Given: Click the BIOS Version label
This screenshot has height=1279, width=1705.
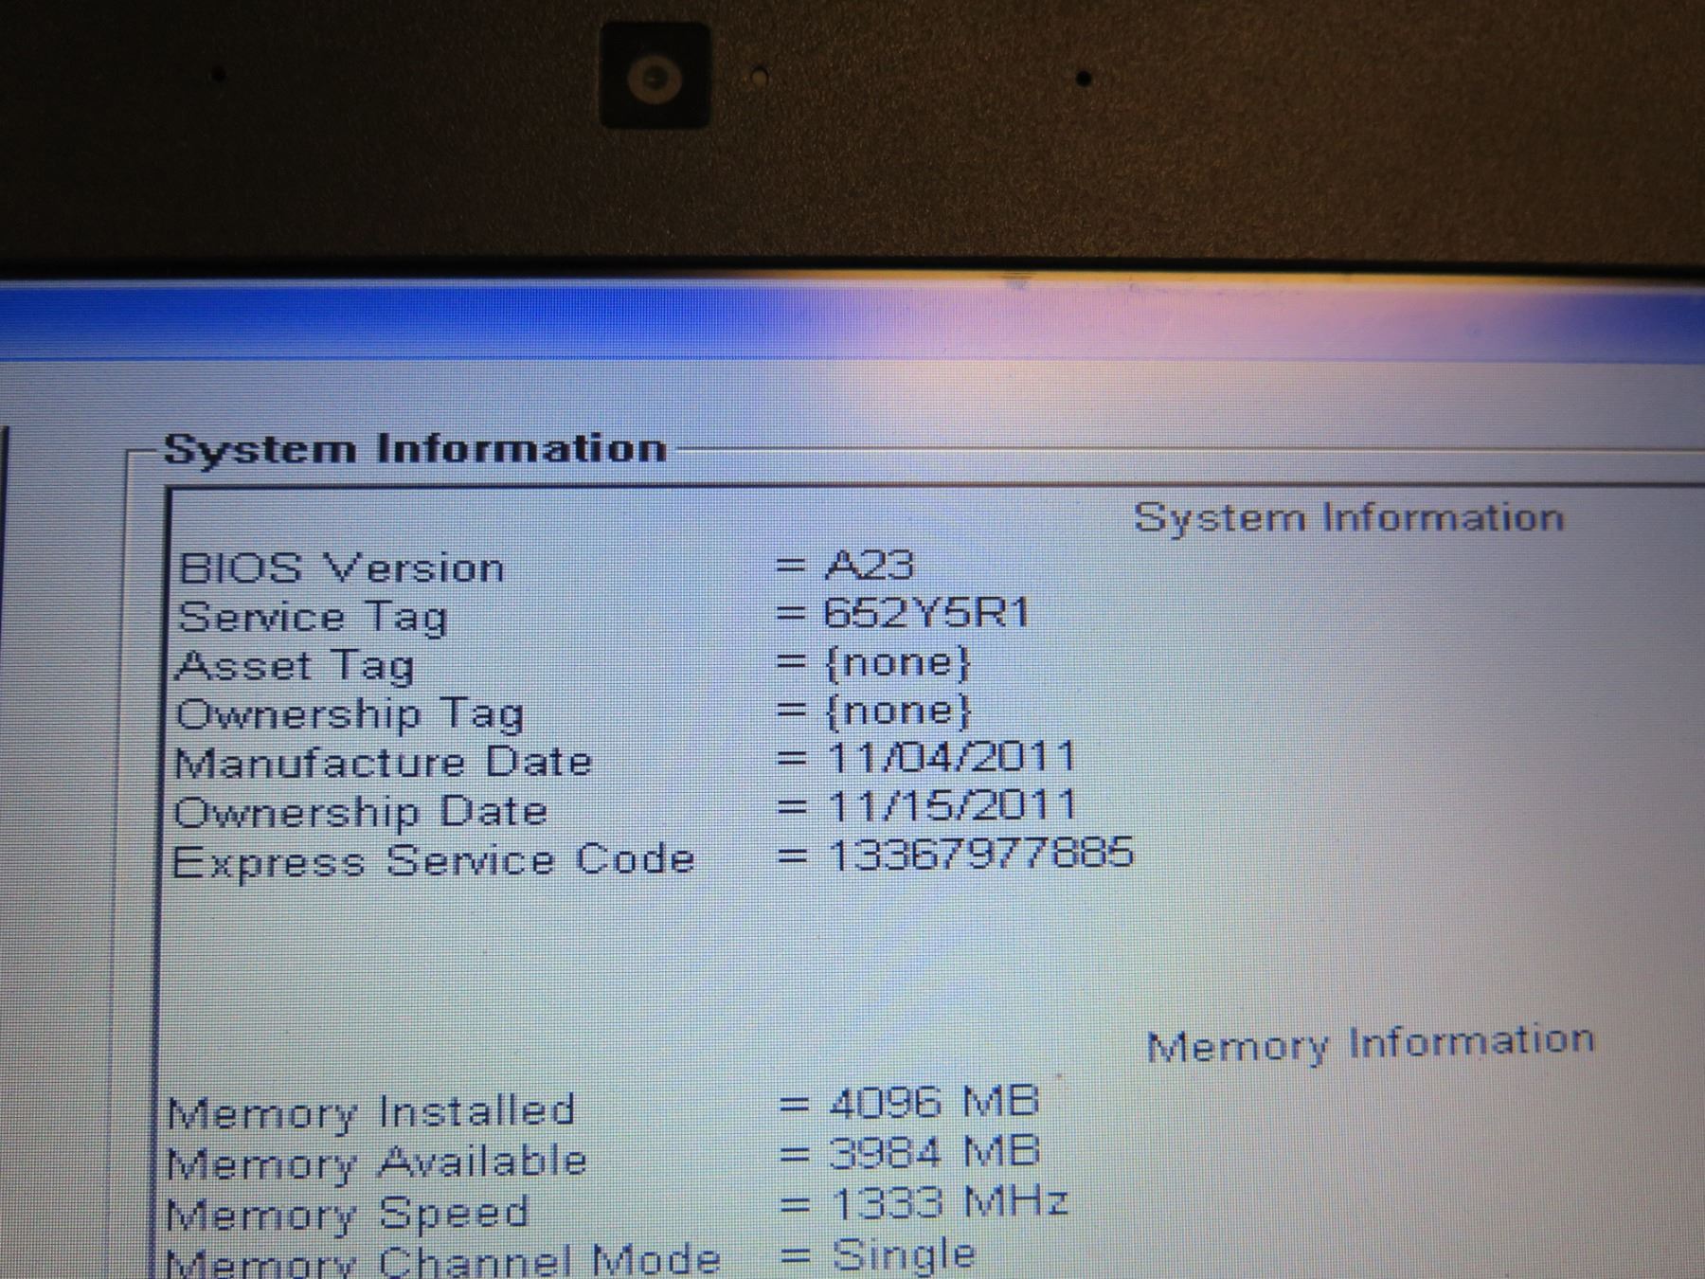Looking at the screenshot, I should coord(341,568).
